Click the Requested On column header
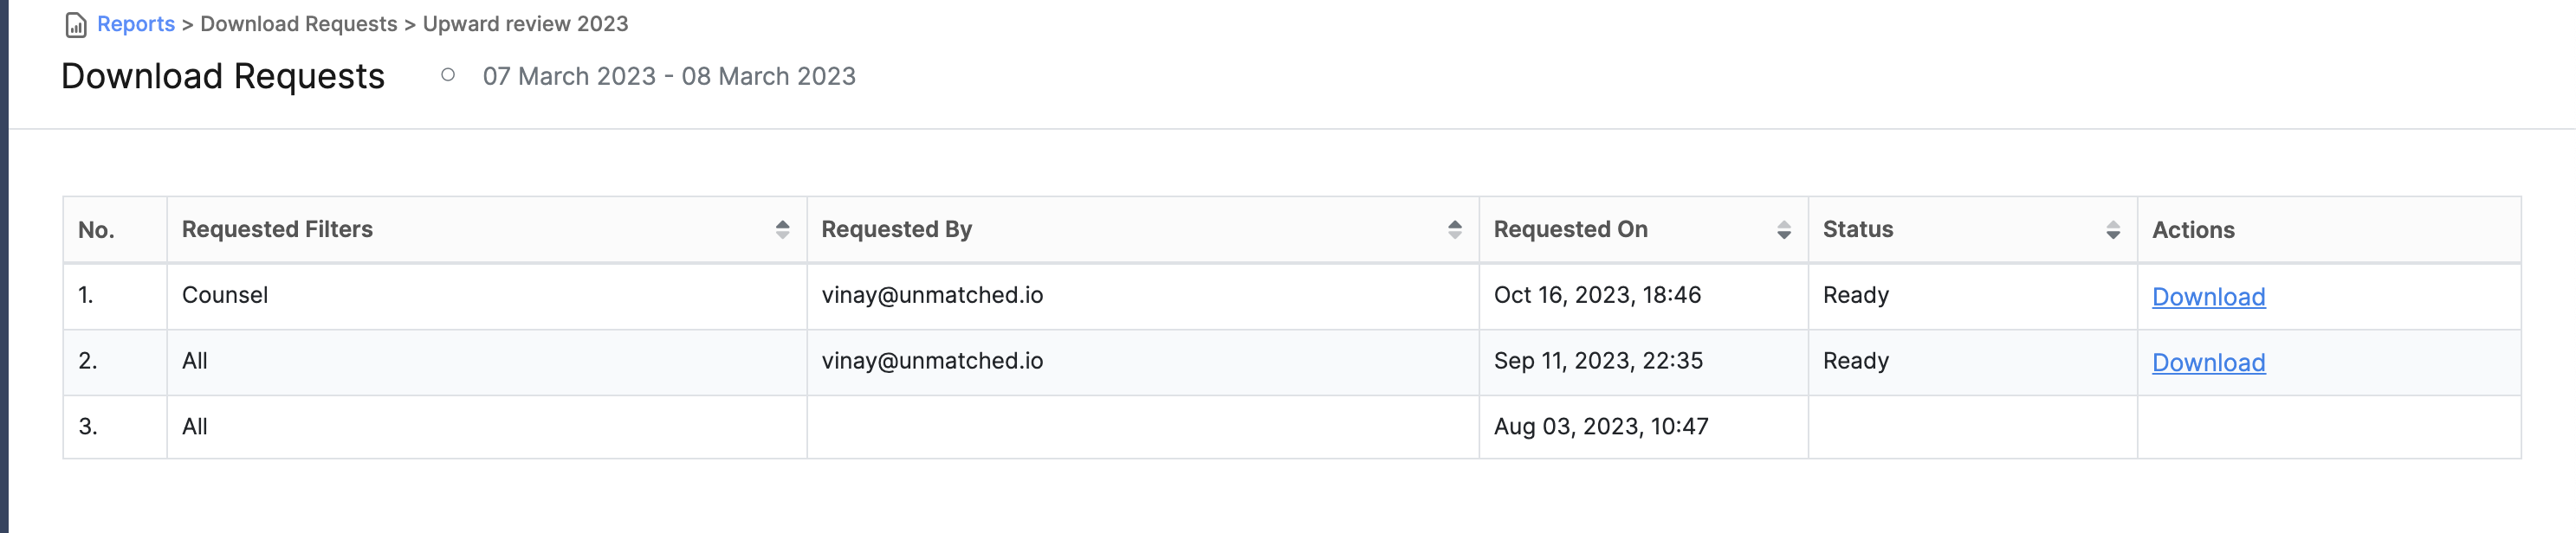 (1570, 229)
